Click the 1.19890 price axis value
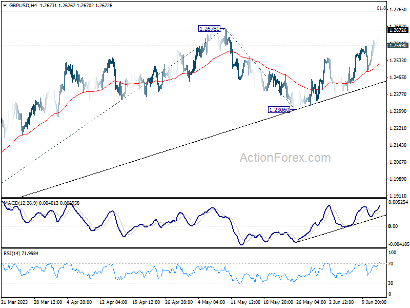Image resolution: width=410 pixels, height=308 pixels. click(398, 179)
